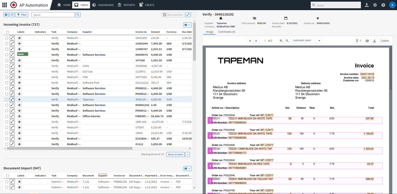Add label to the Tapeman invoice row
This screenshot has height=194, width=397.
19,99
